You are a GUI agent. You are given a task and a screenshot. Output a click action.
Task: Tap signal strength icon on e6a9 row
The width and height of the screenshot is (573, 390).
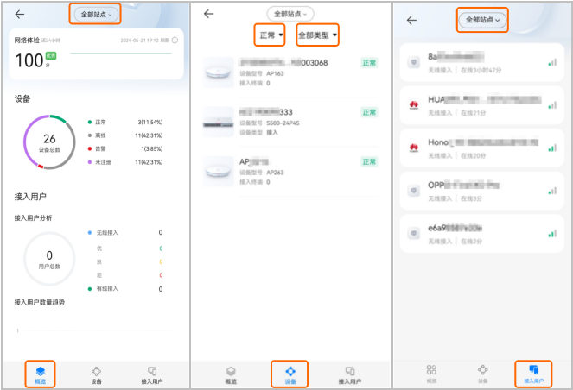(552, 233)
